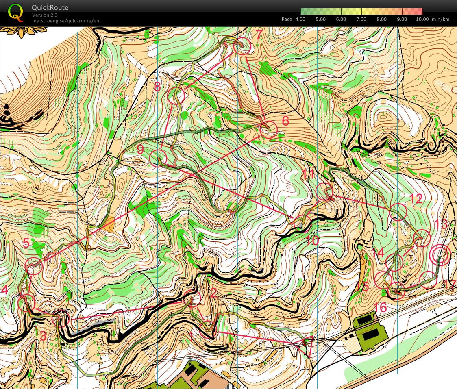
Task: Select the 4.00 pace label in legend
Action: (300, 19)
